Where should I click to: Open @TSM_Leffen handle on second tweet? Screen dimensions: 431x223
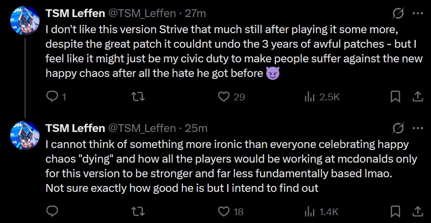143,128
